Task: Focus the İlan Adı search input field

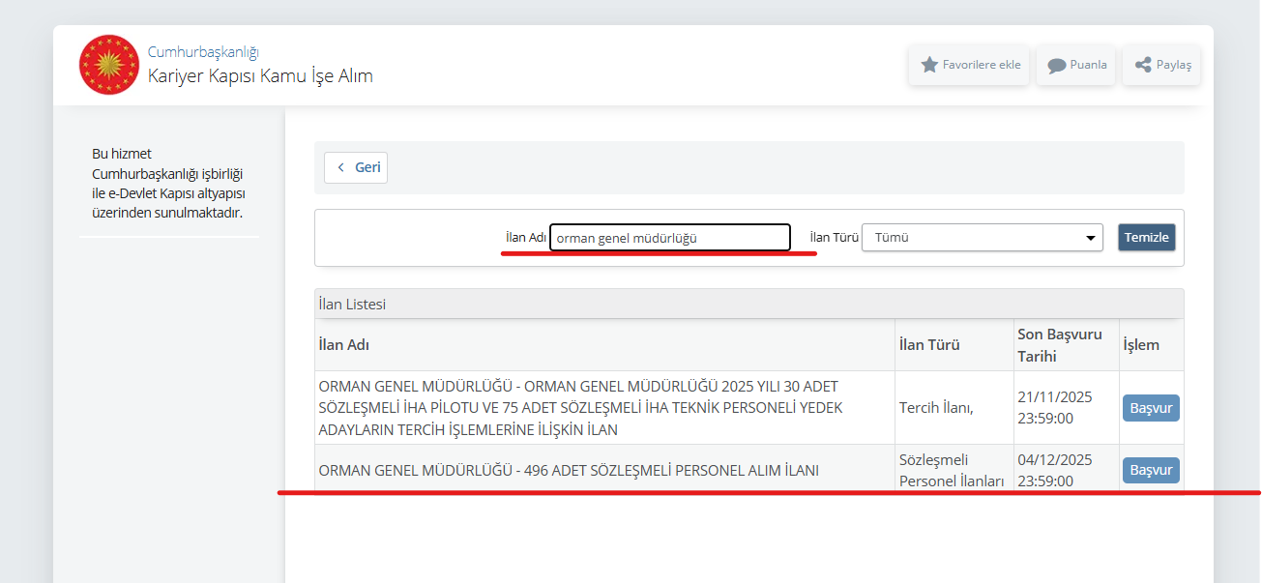Action: point(669,238)
